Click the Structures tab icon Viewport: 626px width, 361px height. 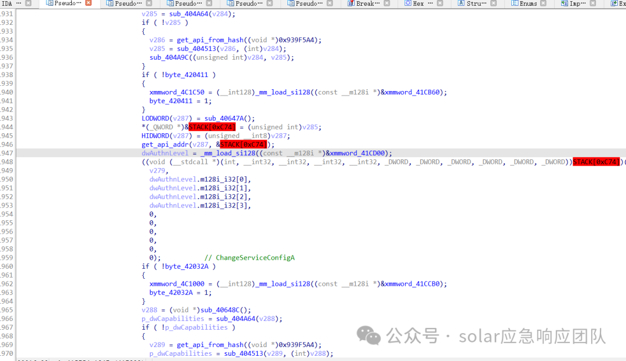461,3
